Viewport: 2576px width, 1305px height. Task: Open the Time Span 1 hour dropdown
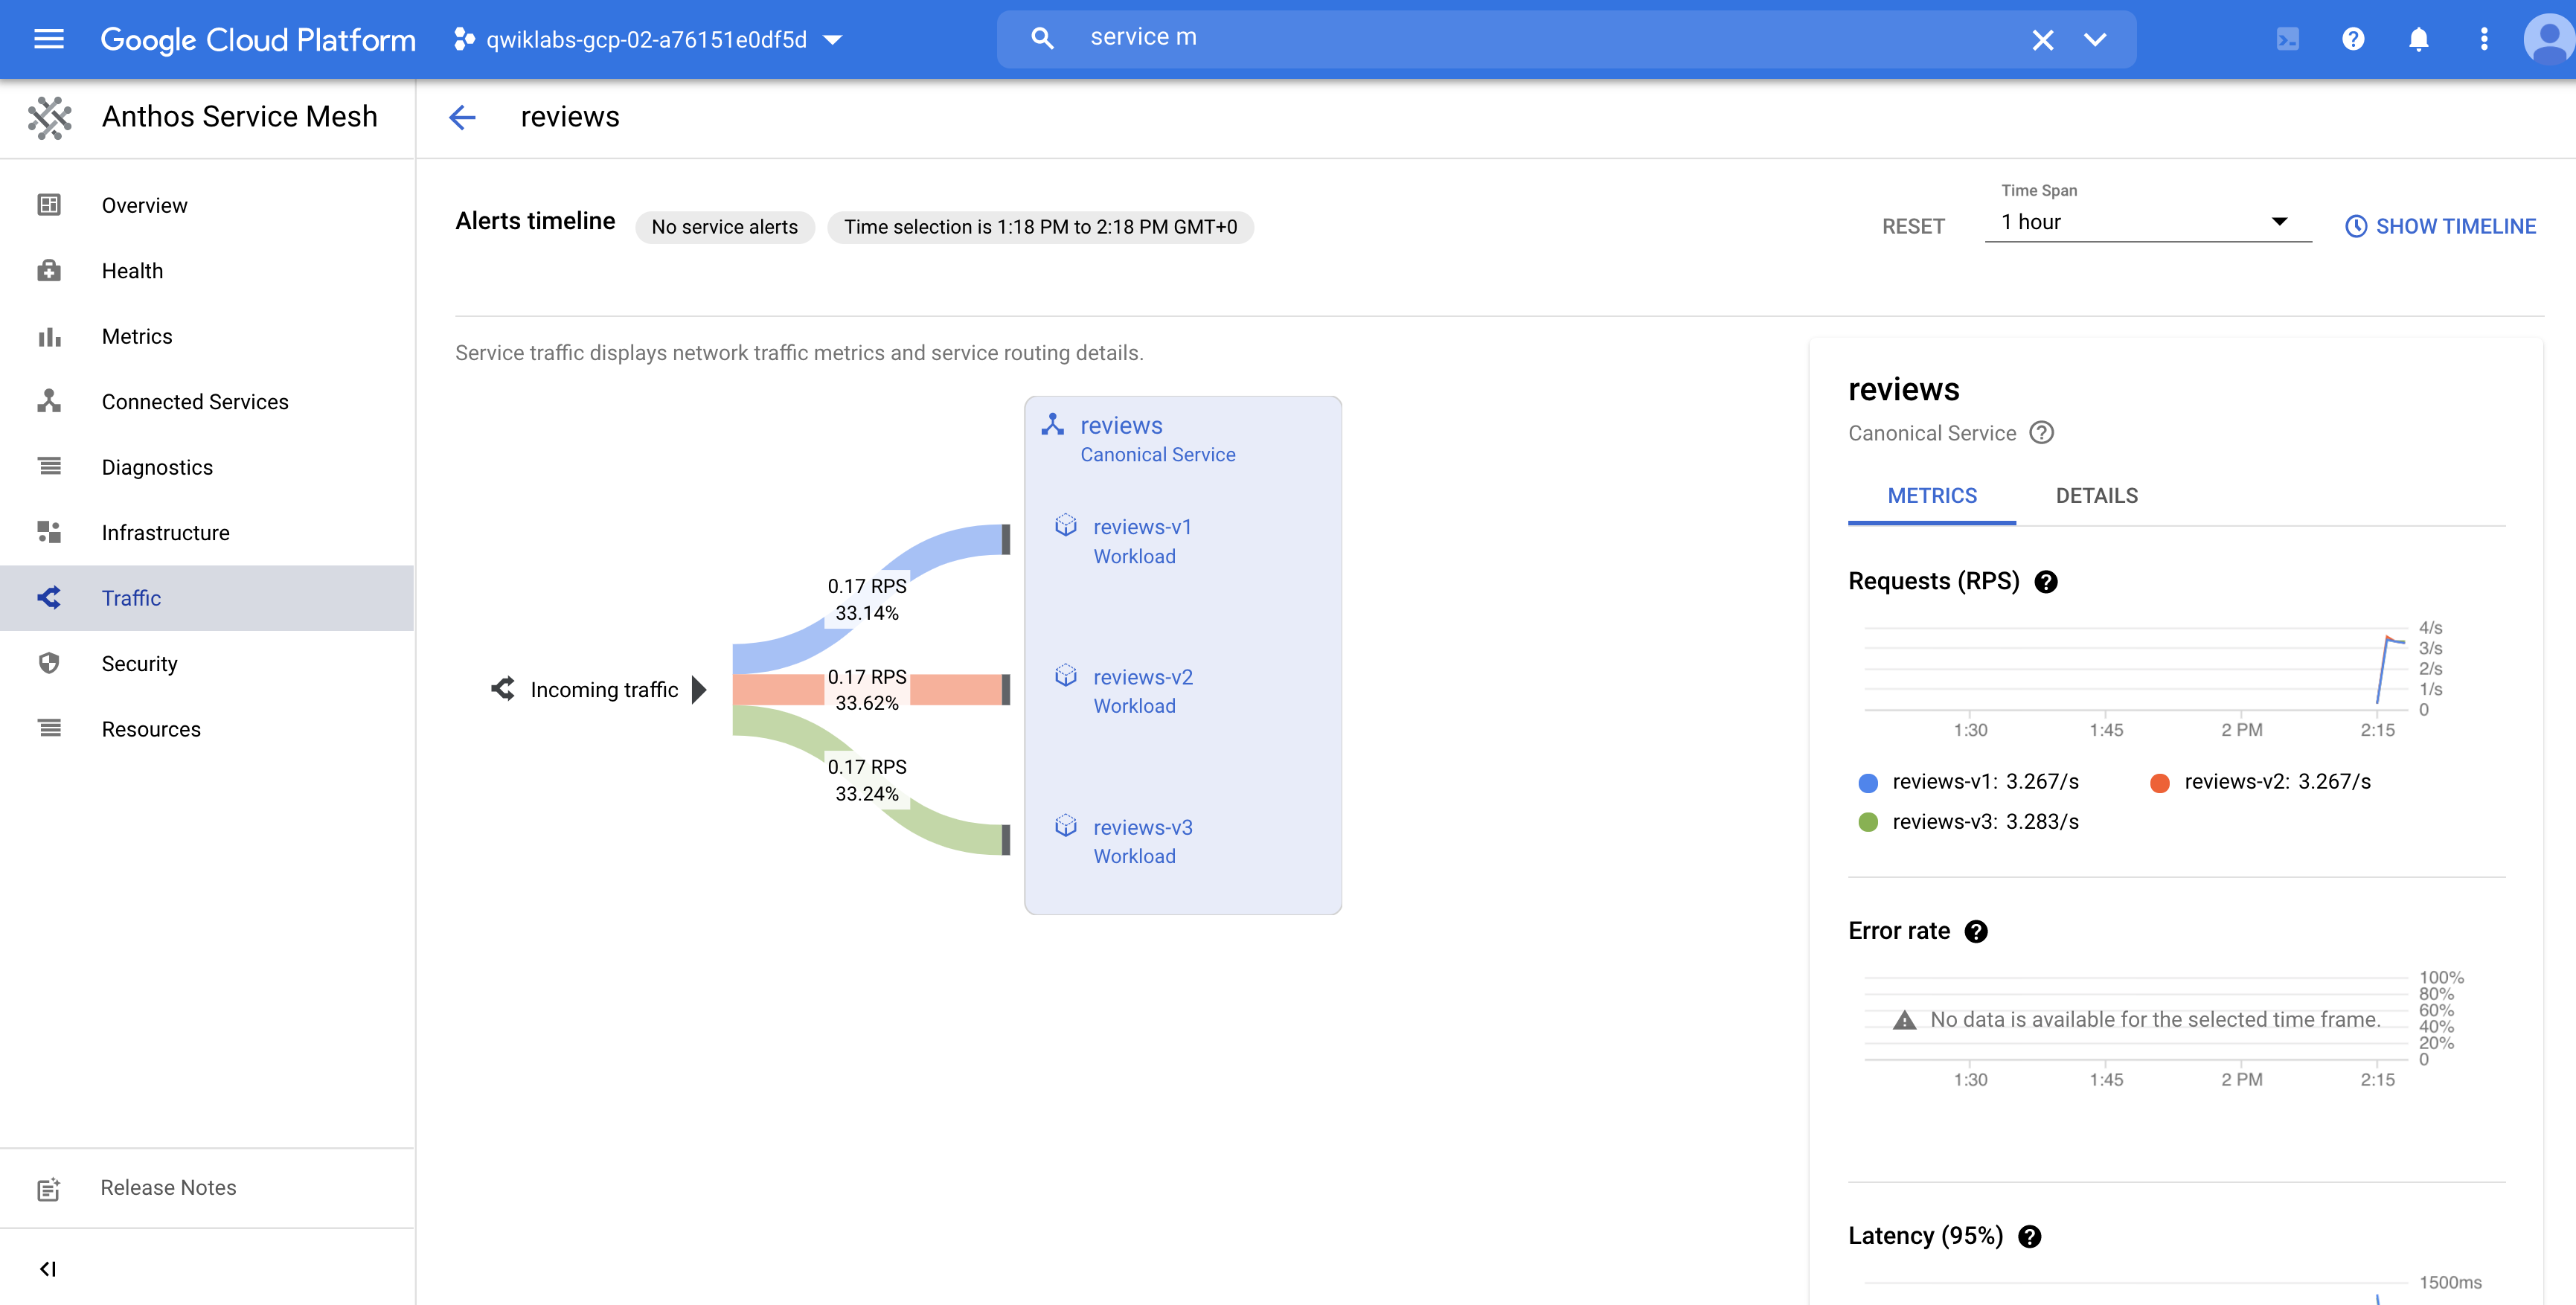click(x=2147, y=222)
